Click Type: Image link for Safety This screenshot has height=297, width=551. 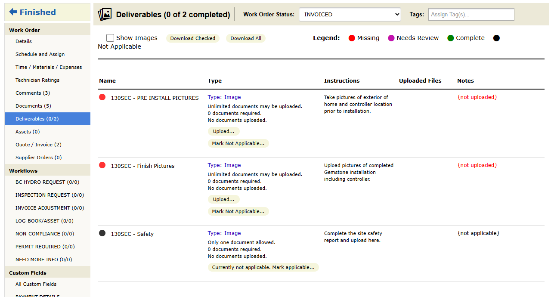[224, 233]
